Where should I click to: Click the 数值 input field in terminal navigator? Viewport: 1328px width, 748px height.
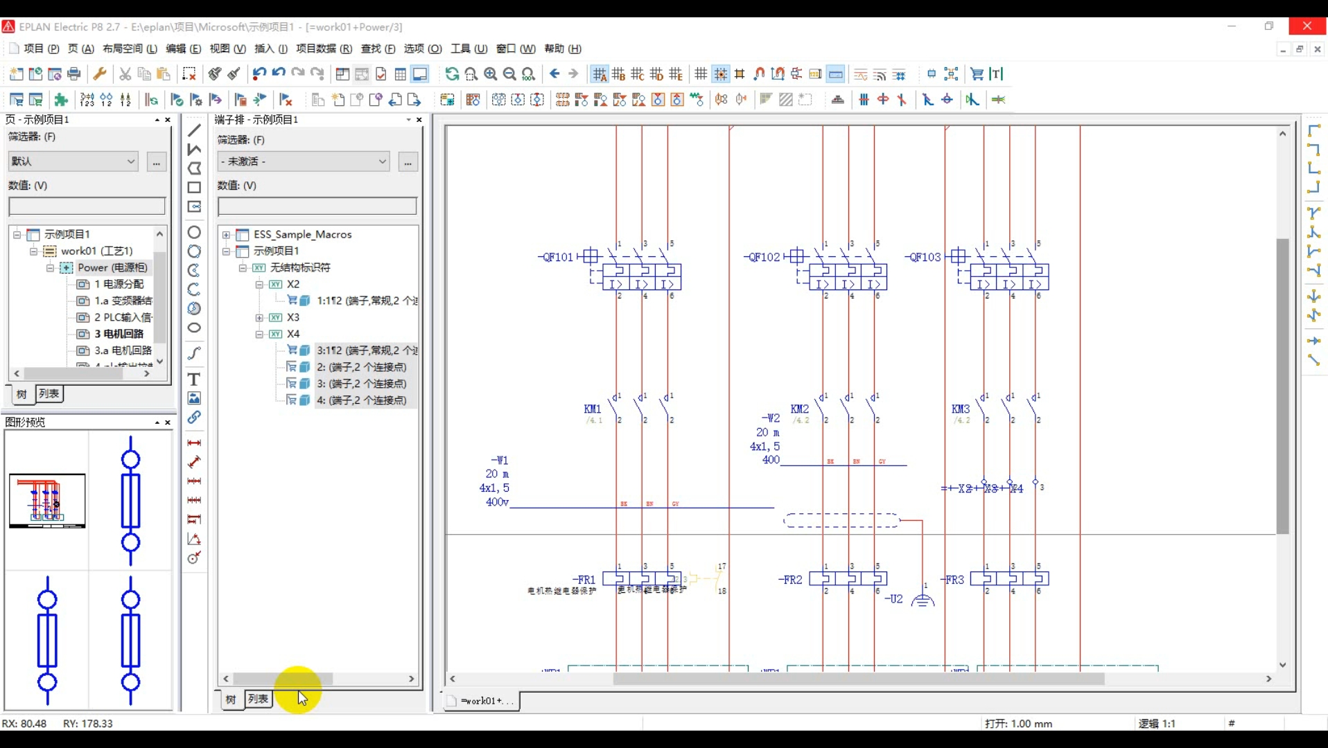point(317,206)
